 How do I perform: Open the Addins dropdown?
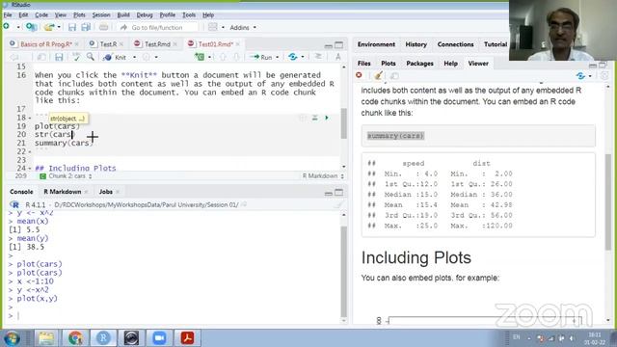pyautogui.click(x=243, y=28)
